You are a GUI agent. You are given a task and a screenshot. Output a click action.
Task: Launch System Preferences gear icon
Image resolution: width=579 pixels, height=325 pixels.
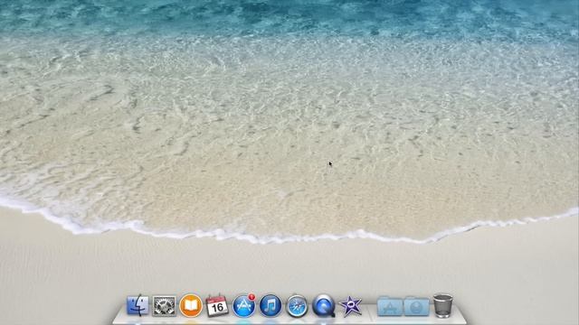(x=164, y=306)
